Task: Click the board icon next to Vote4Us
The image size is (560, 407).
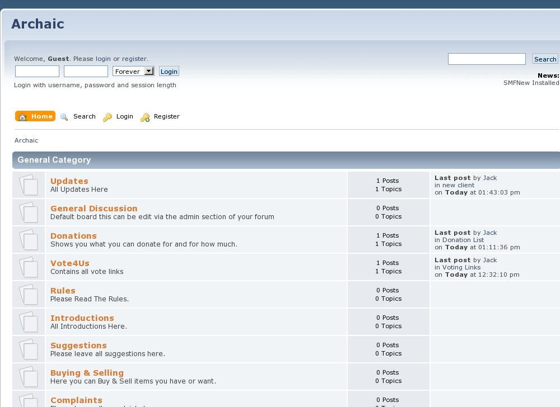Action: tap(29, 267)
